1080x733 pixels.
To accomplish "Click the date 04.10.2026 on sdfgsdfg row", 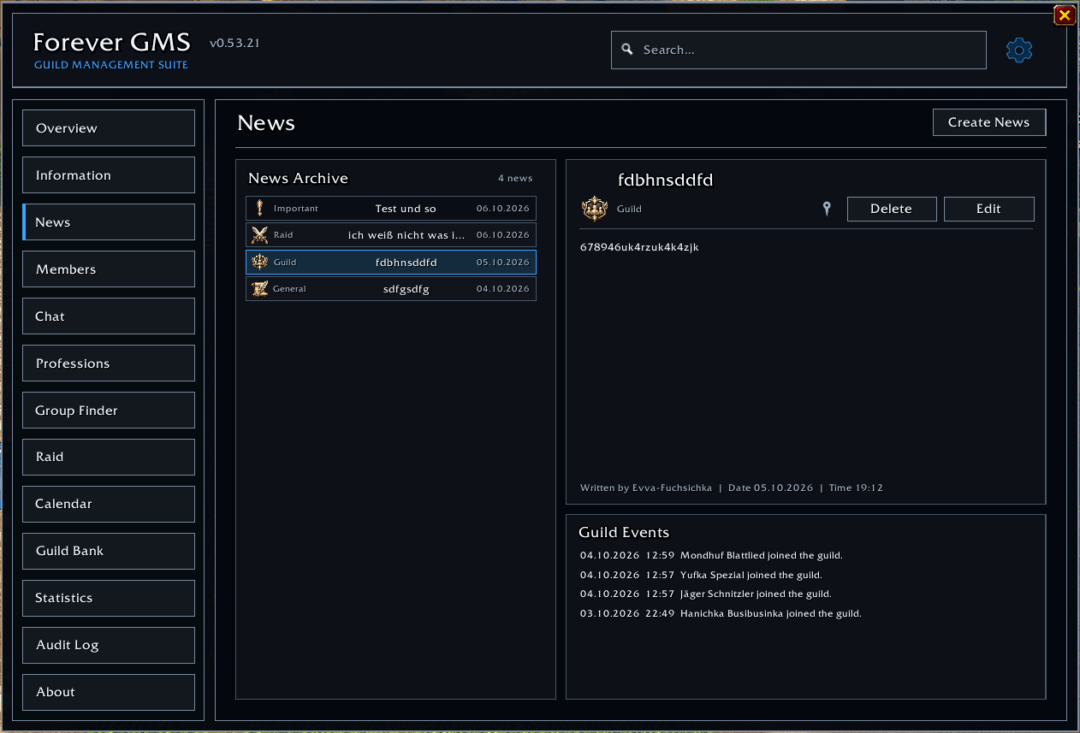I will 503,289.
